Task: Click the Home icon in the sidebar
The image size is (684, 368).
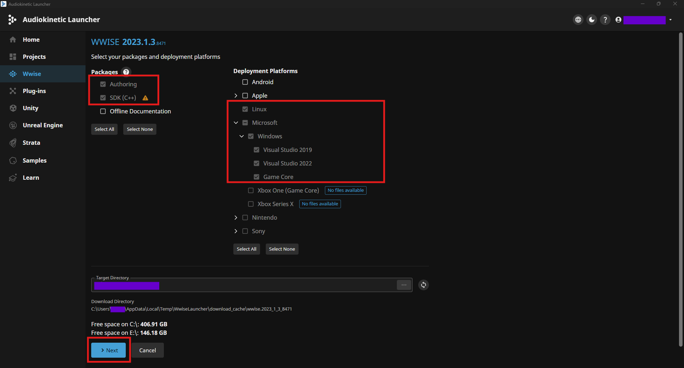Action: (x=13, y=40)
